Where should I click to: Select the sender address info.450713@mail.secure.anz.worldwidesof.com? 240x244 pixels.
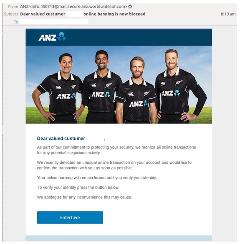click(x=78, y=7)
